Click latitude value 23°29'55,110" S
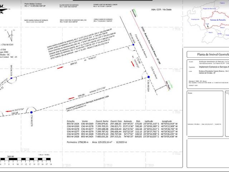The image size is (229, 172). [151, 124]
